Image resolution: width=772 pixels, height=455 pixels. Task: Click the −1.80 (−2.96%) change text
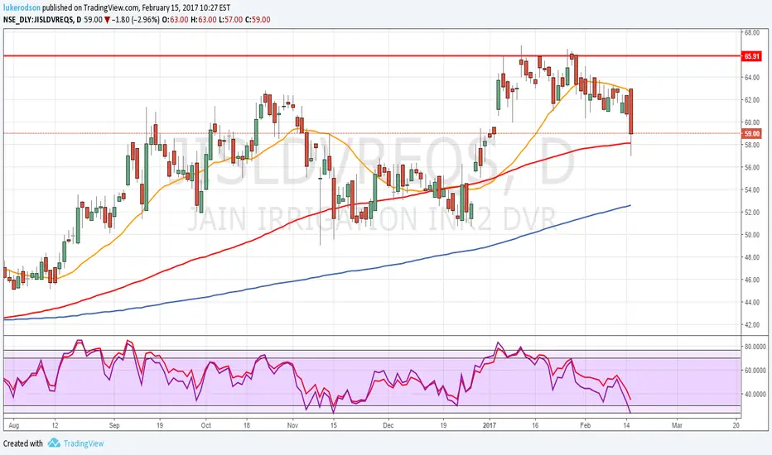tap(135, 20)
